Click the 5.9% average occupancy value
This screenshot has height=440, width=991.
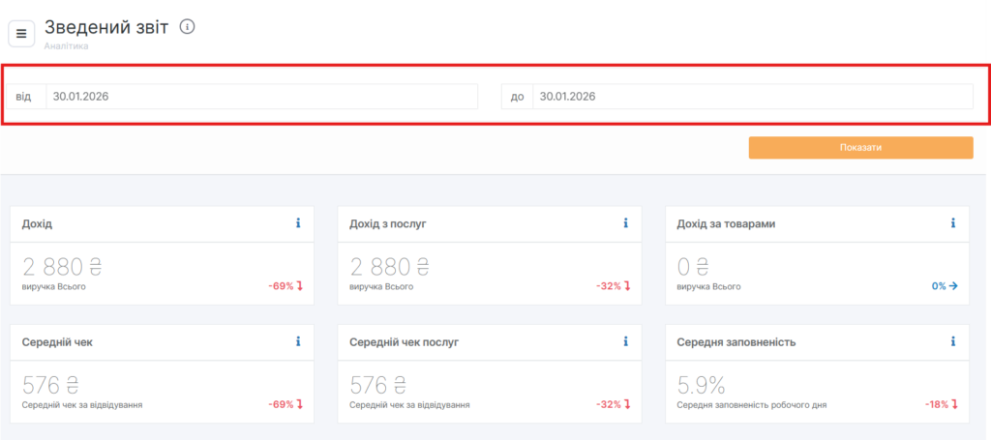(701, 385)
